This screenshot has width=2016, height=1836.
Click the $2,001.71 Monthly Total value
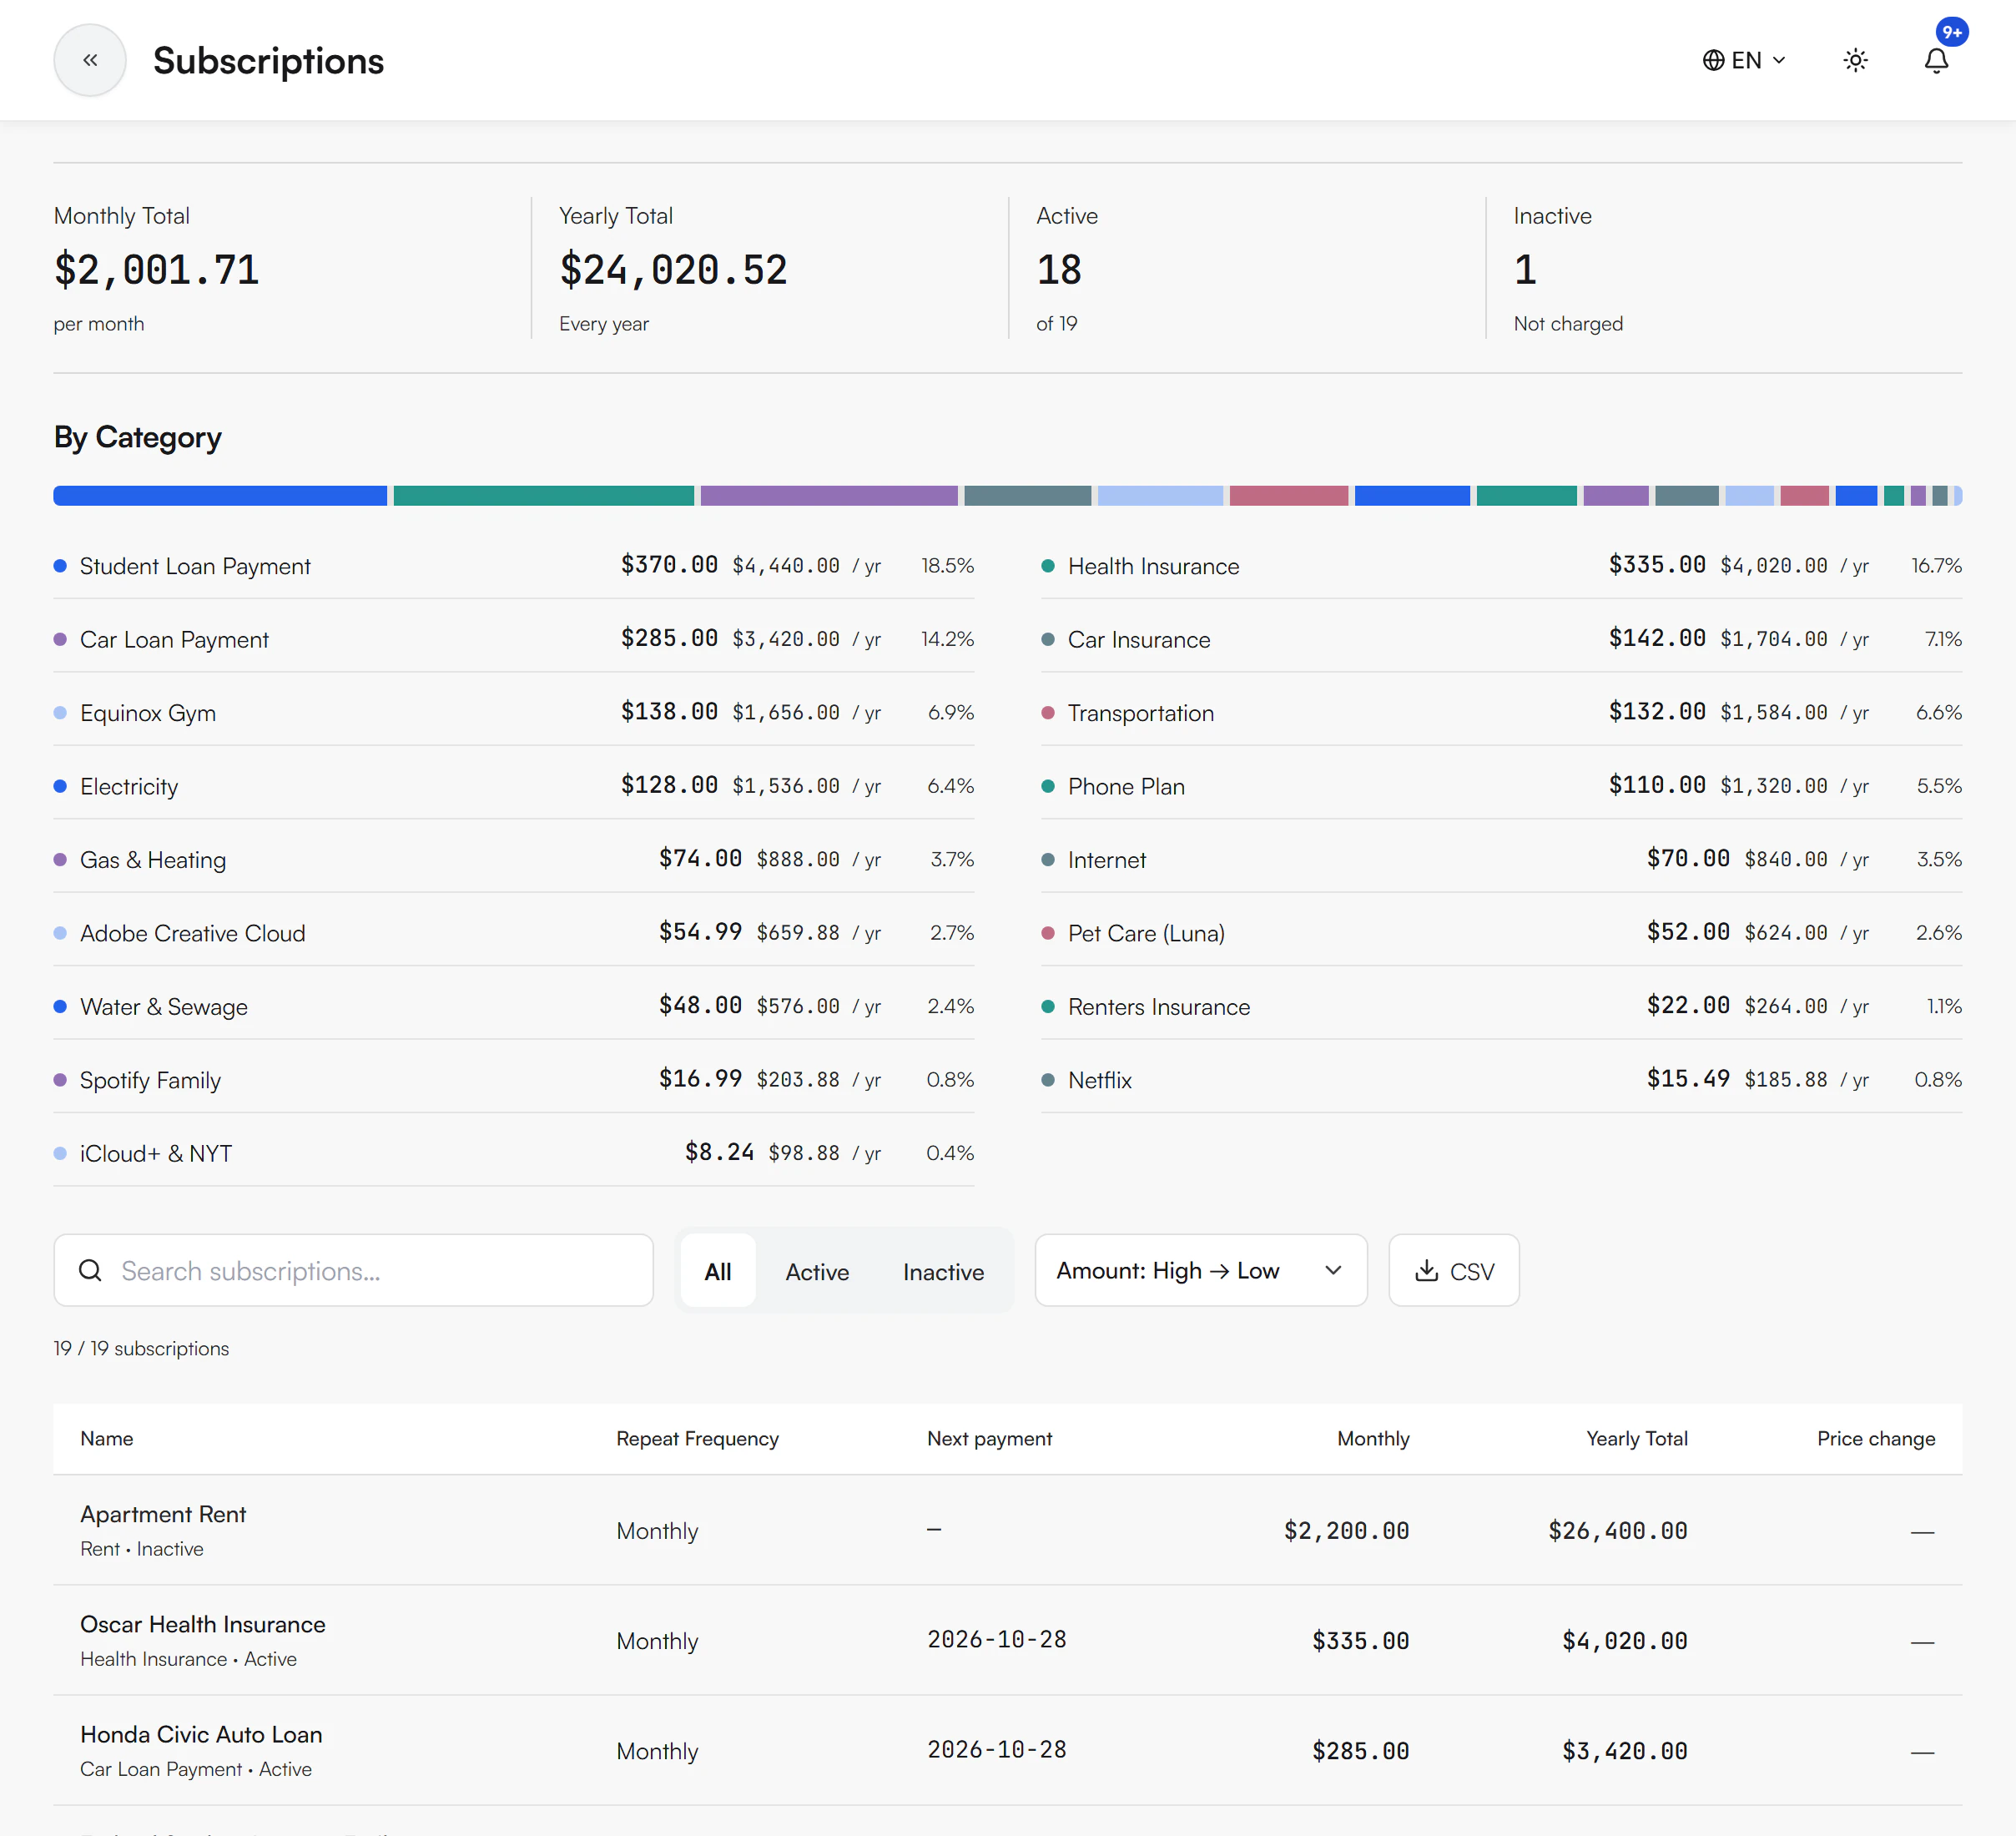click(x=157, y=270)
